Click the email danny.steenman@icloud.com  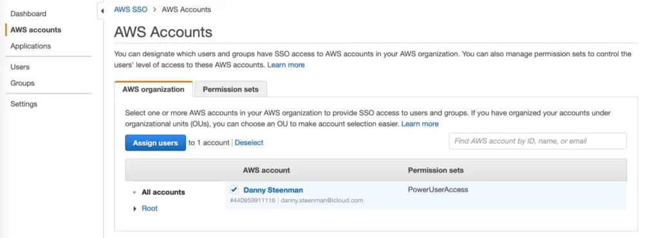click(x=322, y=201)
